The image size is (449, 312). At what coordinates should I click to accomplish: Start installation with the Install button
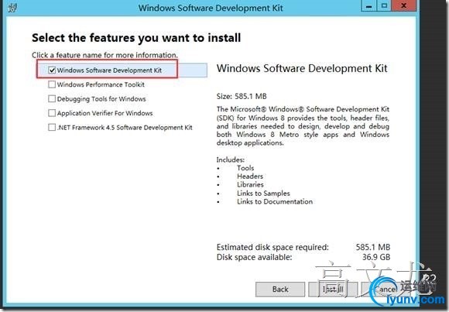pos(333,290)
